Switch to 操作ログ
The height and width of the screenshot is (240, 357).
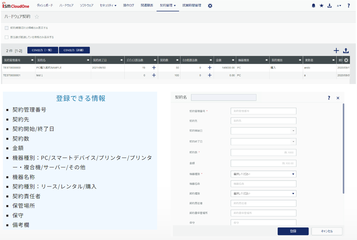tap(128, 6)
